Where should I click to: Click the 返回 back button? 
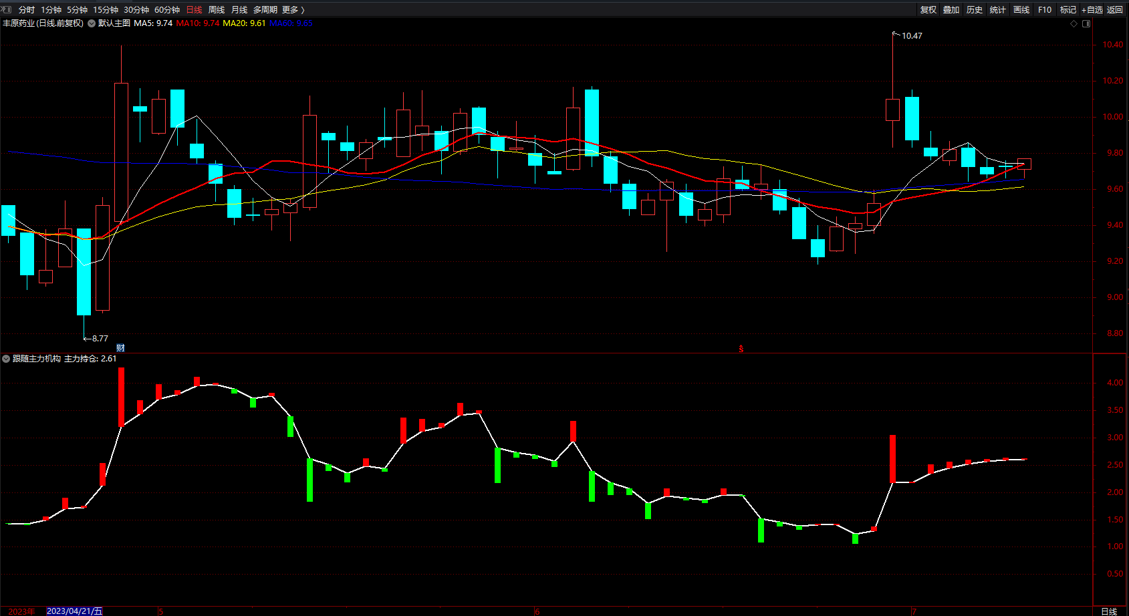(x=1114, y=9)
